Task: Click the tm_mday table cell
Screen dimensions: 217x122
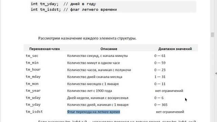Action: pyautogui.click(x=33, y=77)
